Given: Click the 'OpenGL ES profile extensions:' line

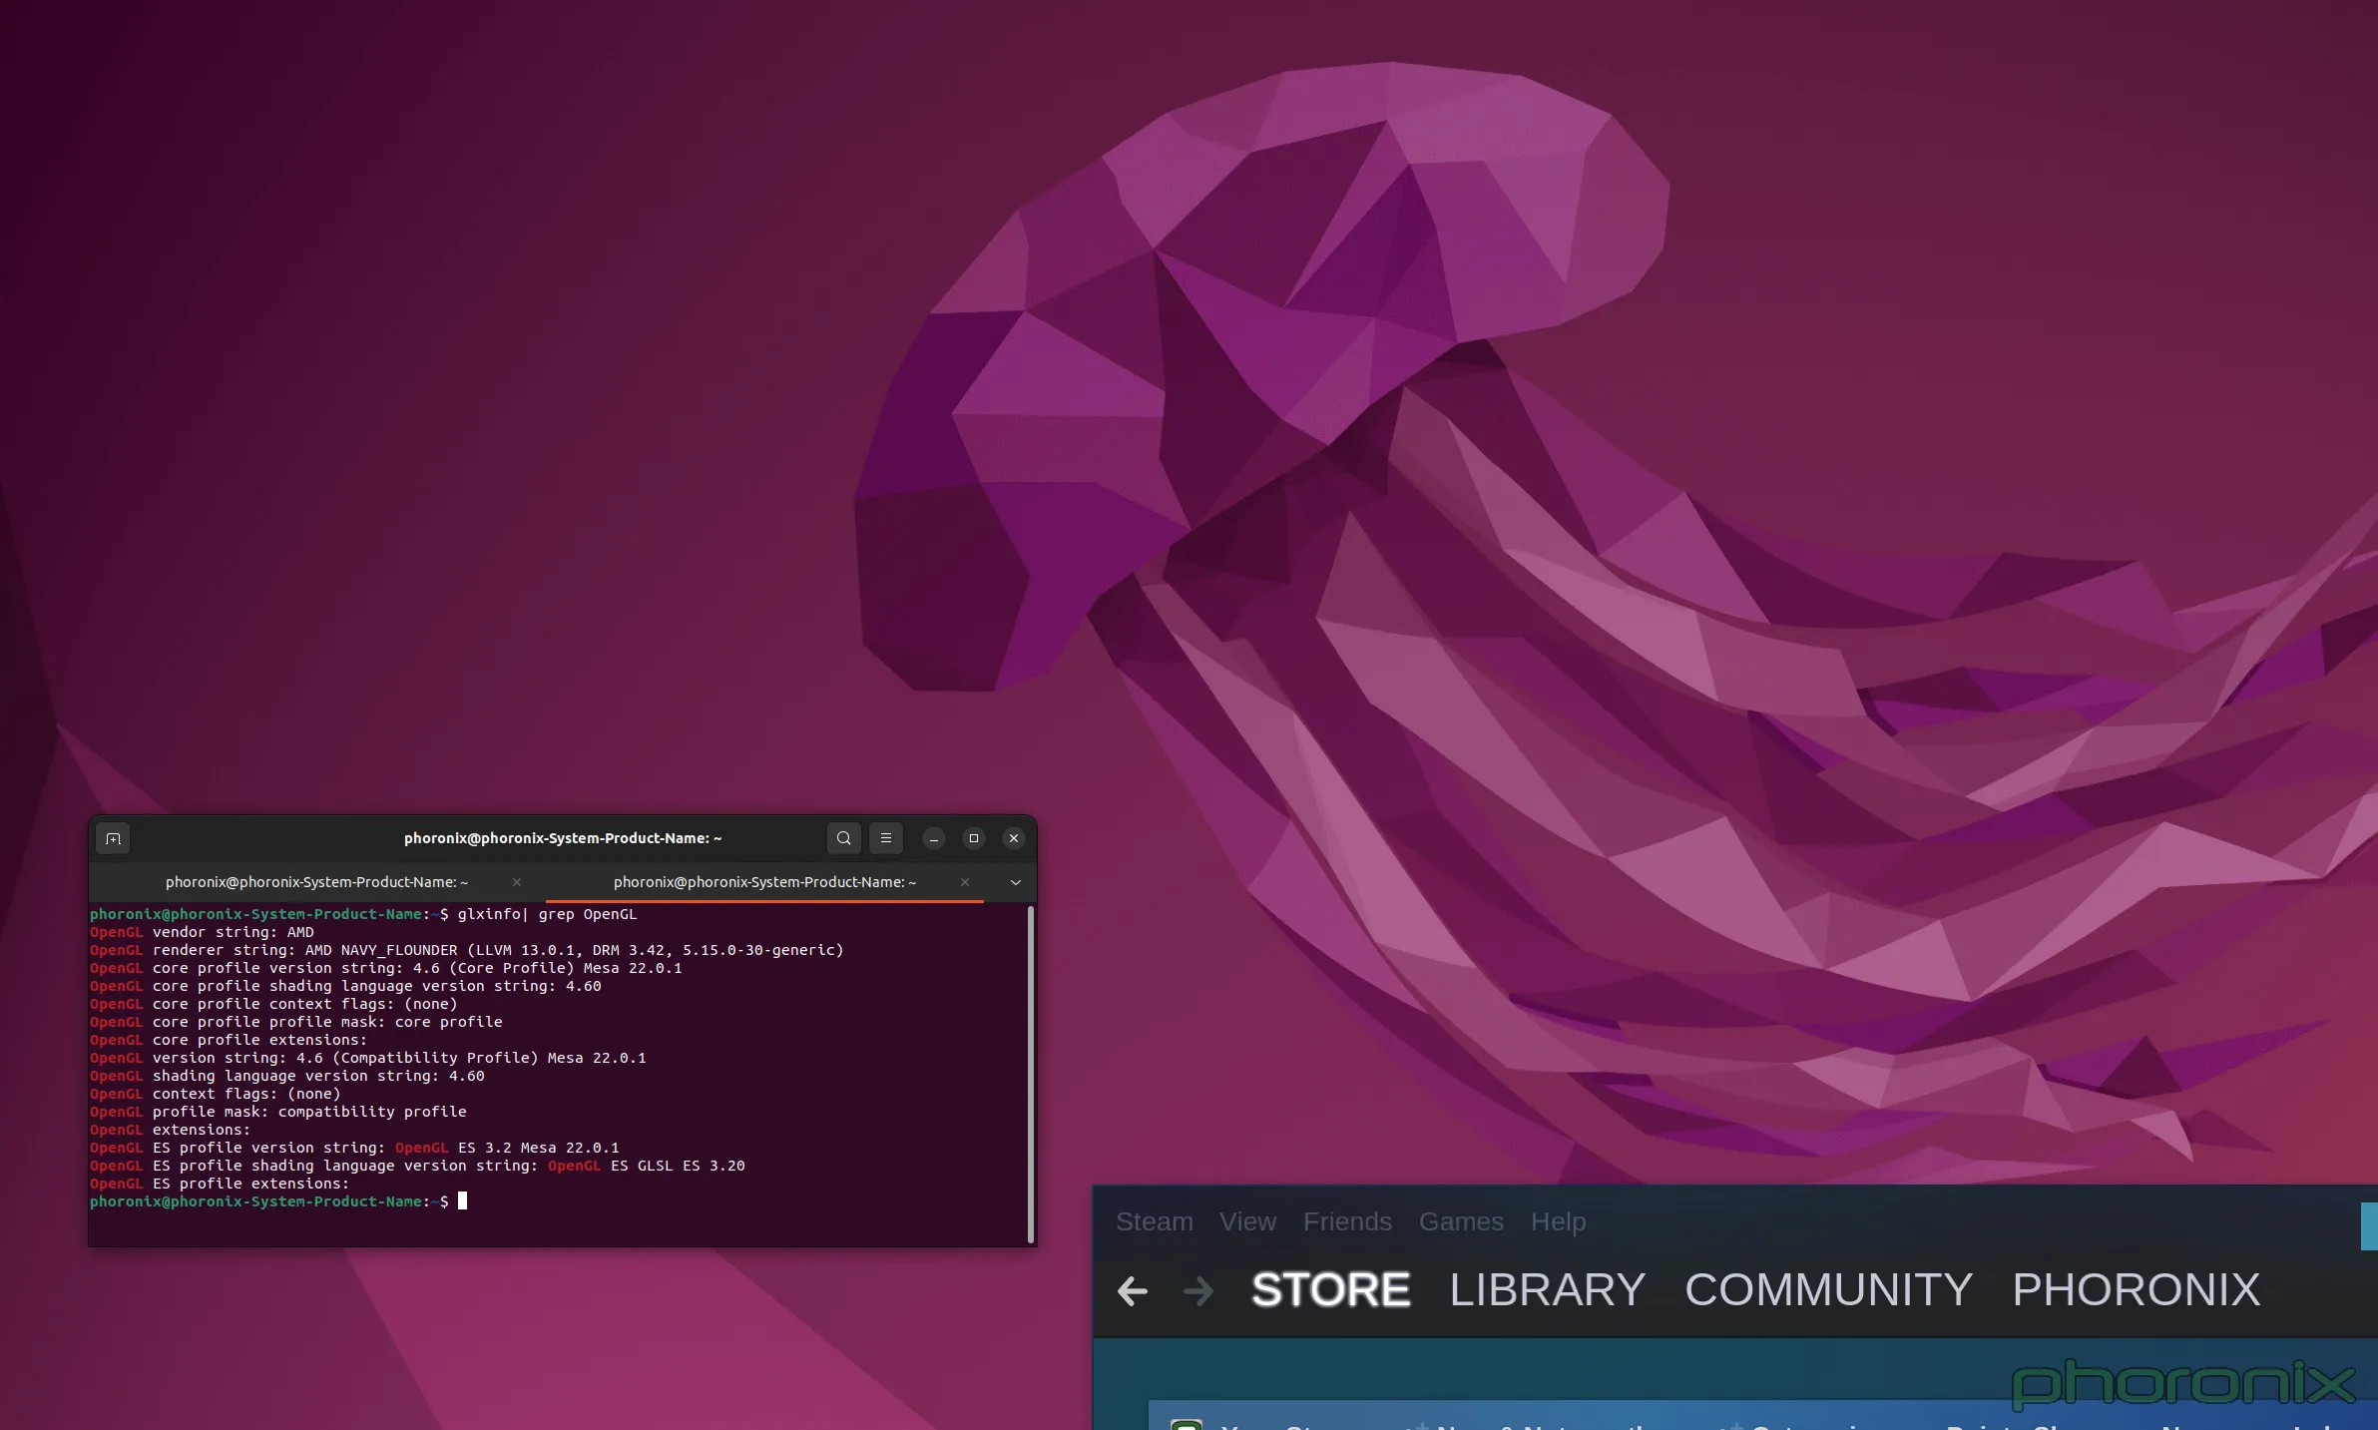Looking at the screenshot, I should coord(220,1184).
